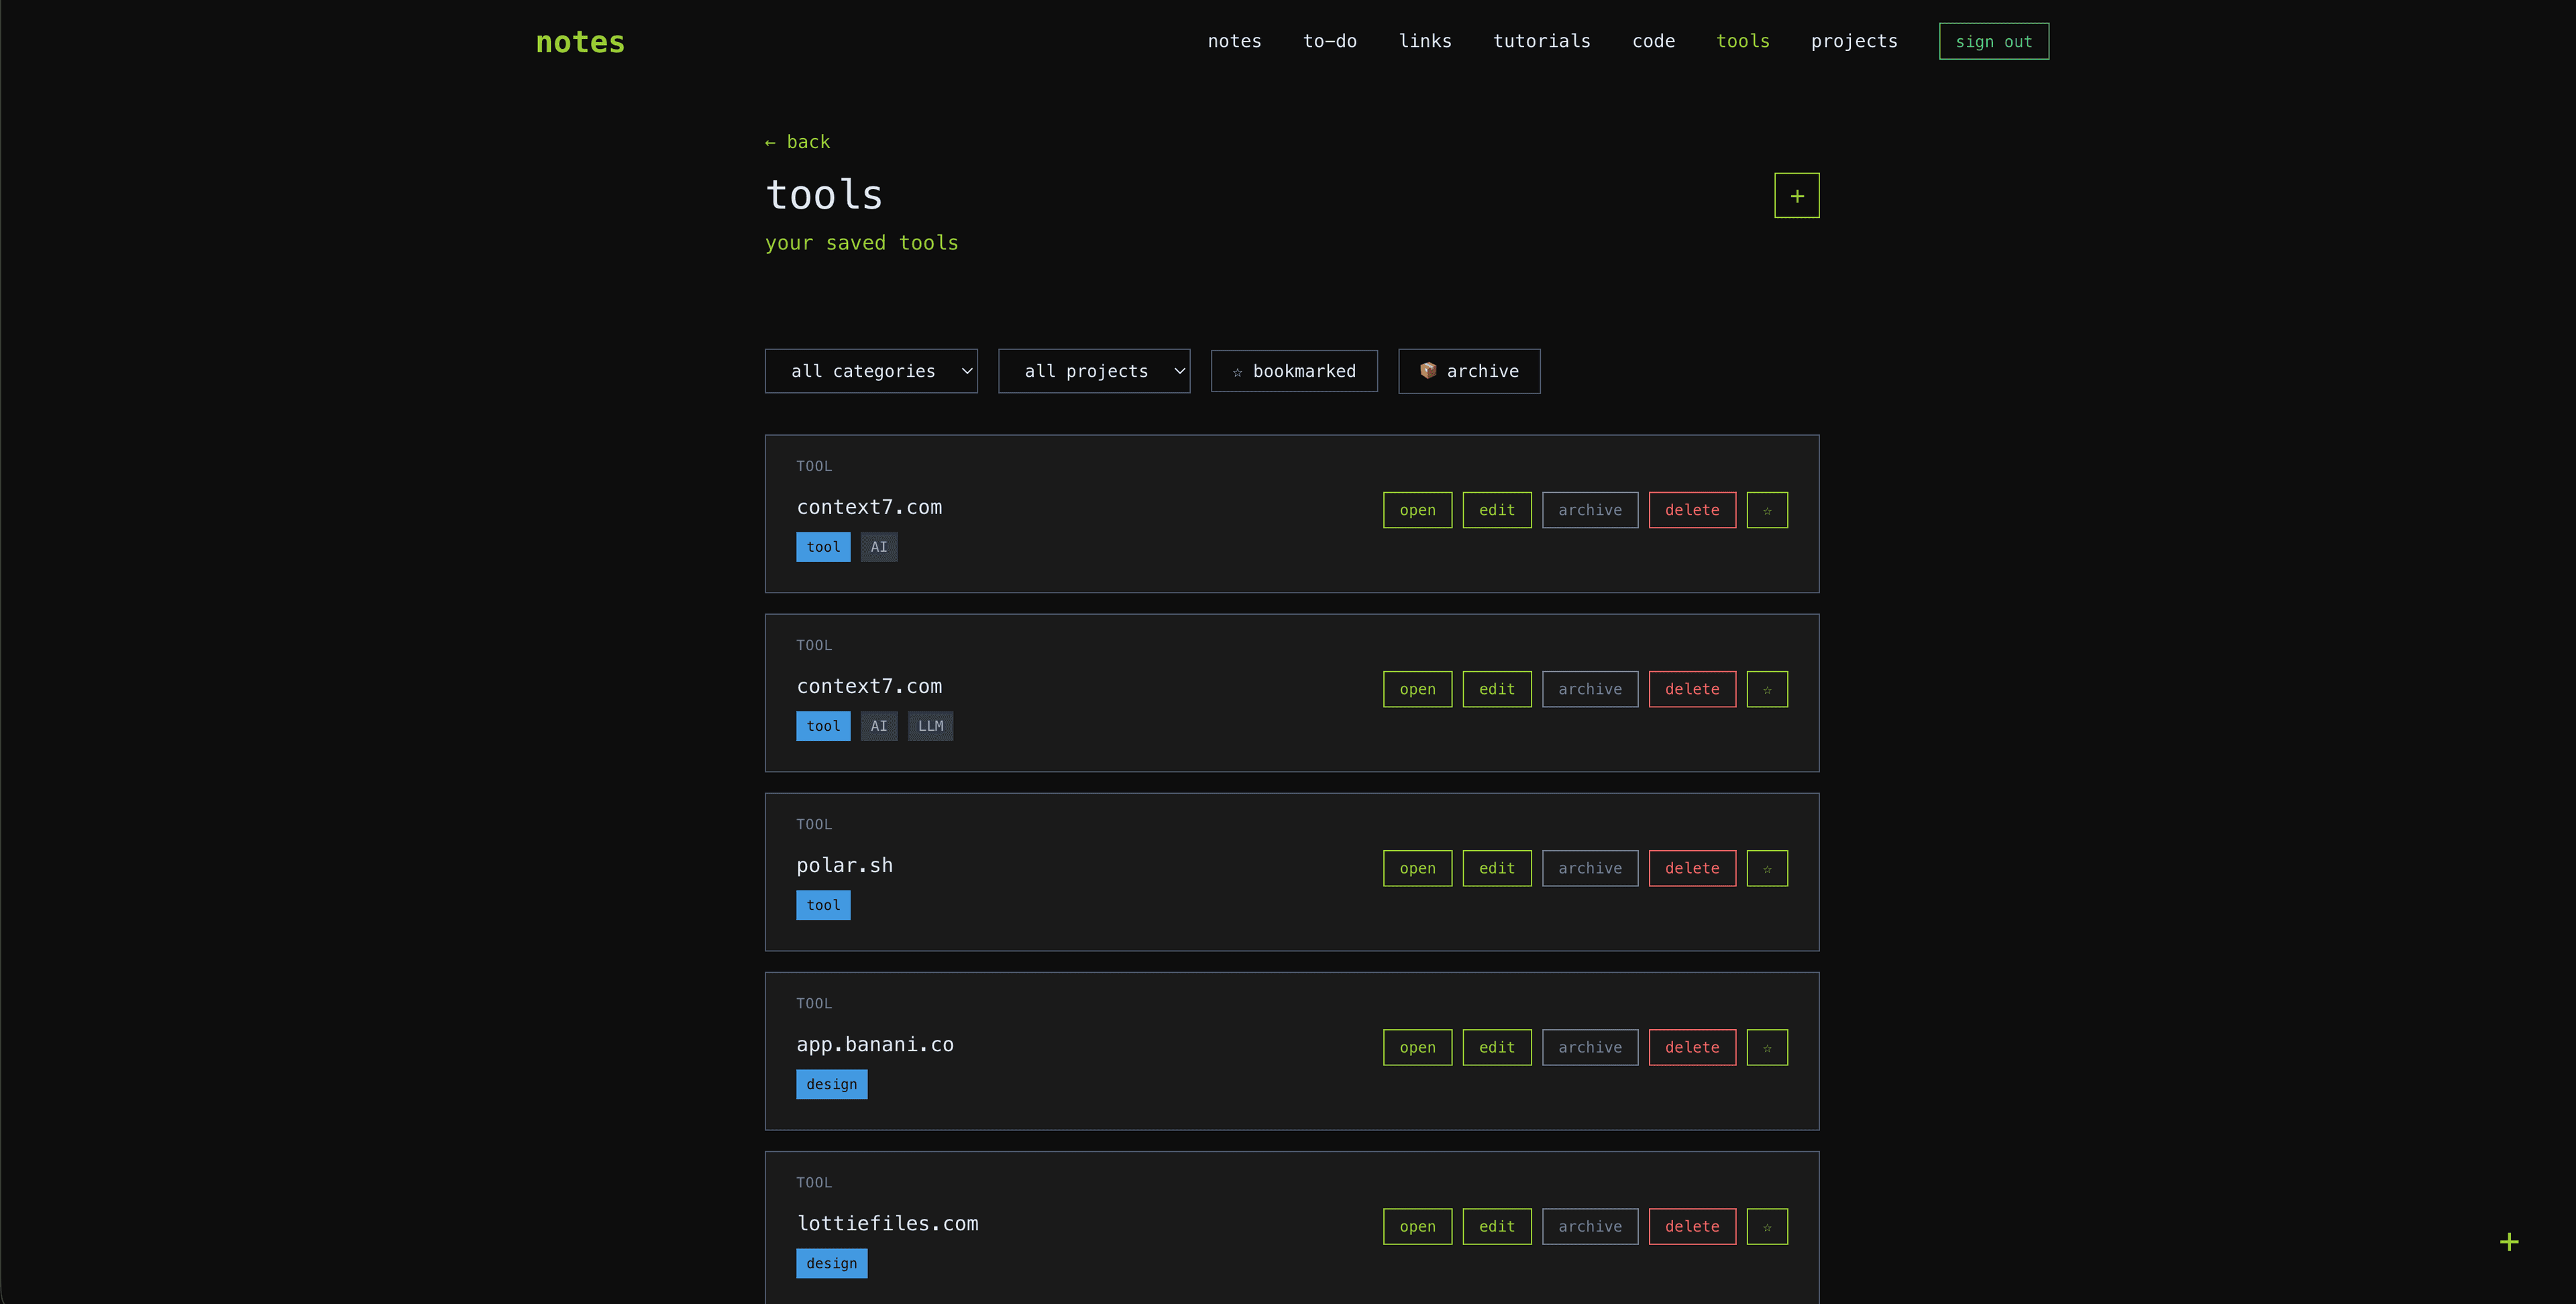Open the all projects dropdown
Screen dimensions: 2576x1304
point(1094,371)
